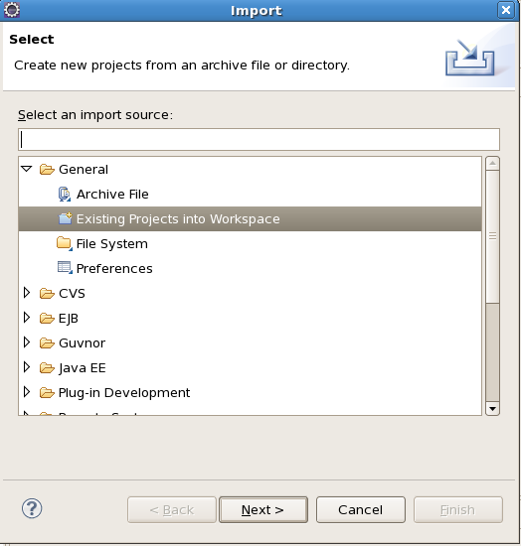This screenshot has width=521, height=546.
Task: Click the General folder icon
Action: tap(47, 170)
